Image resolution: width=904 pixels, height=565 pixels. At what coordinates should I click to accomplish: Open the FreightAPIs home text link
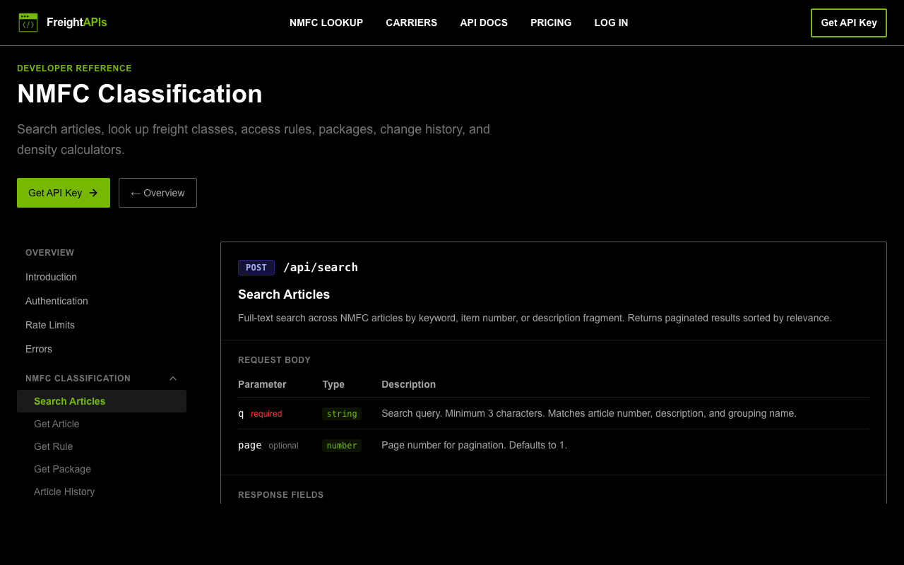click(x=77, y=23)
